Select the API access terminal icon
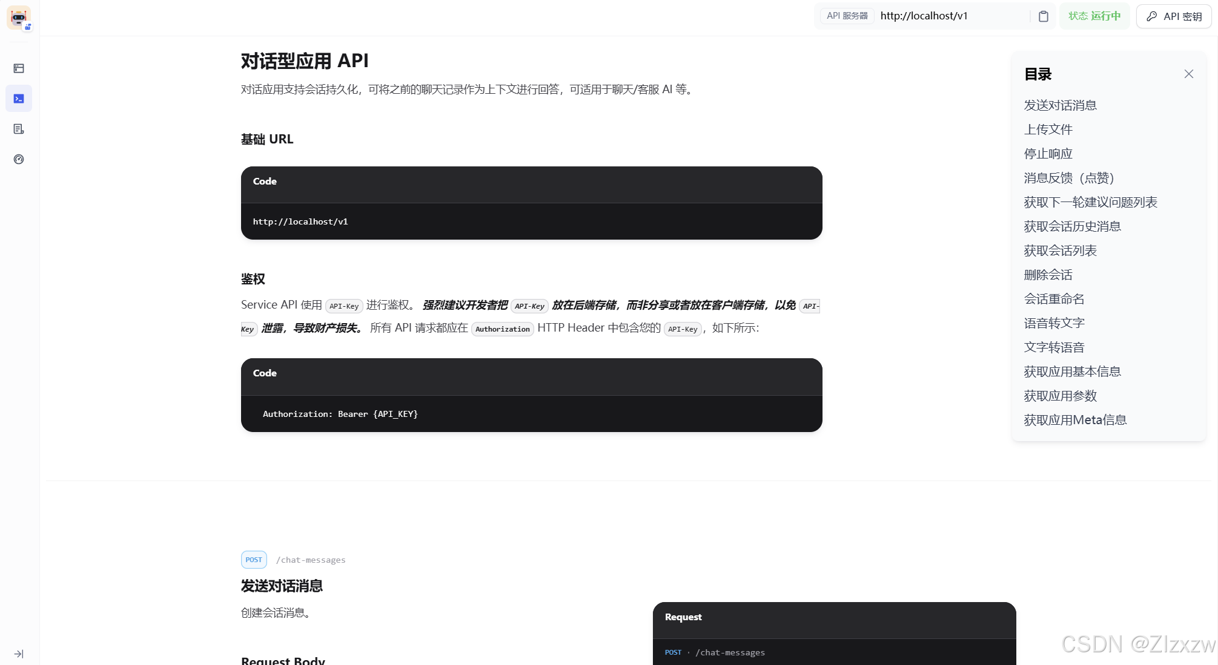Image resolution: width=1218 pixels, height=665 pixels. point(19,99)
